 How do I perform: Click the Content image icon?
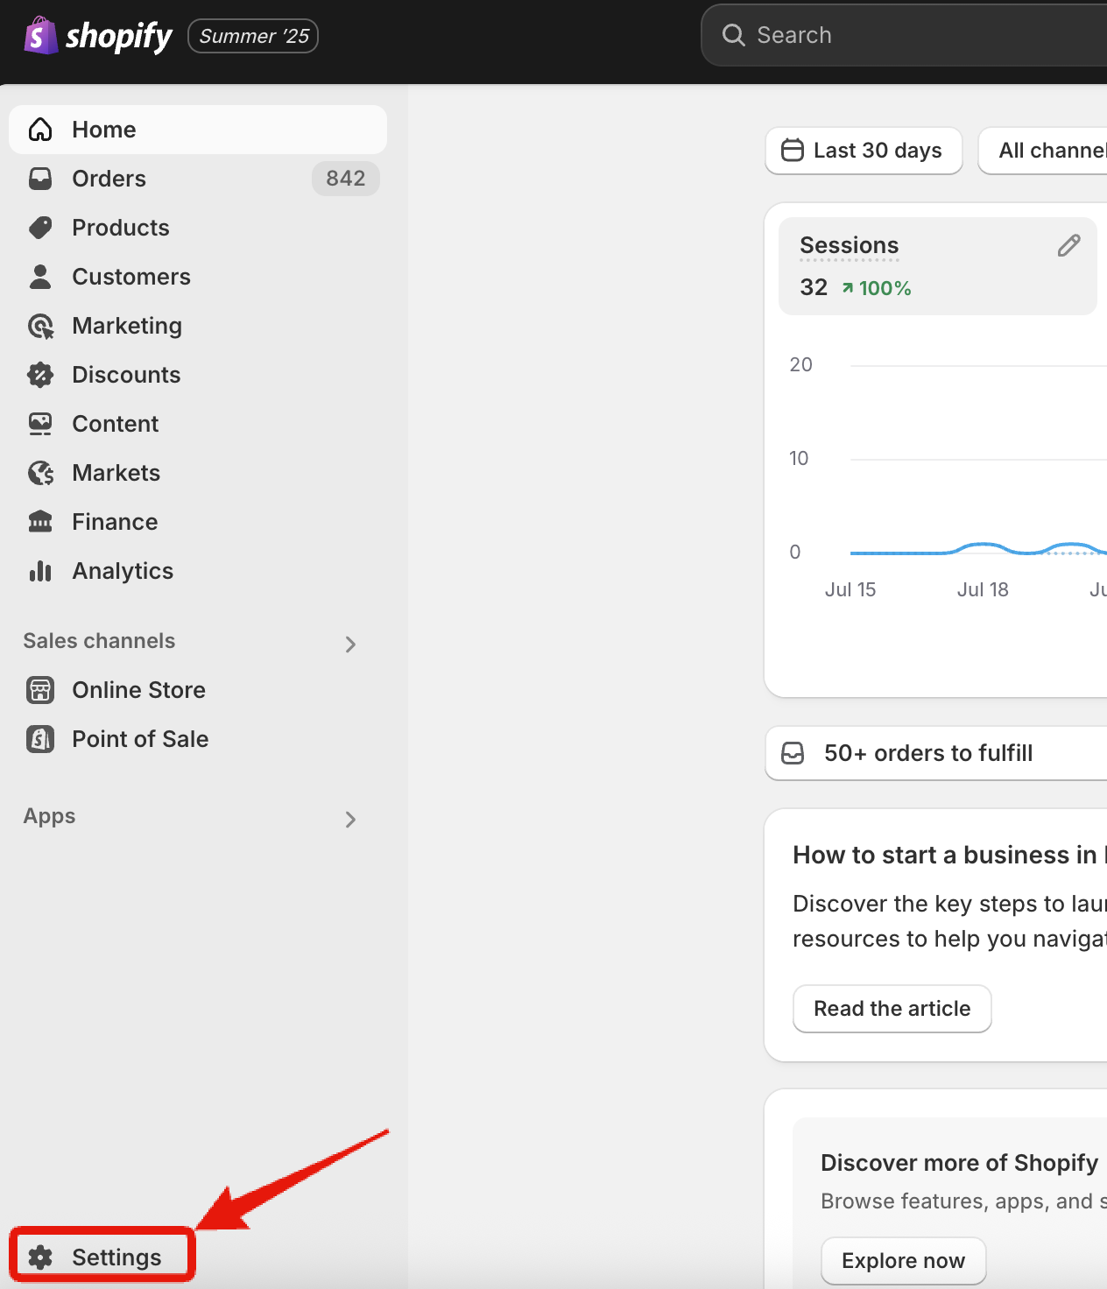[40, 424]
